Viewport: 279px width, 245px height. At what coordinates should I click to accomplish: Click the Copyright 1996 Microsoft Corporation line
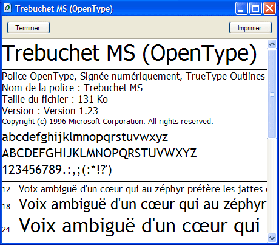[107, 122]
